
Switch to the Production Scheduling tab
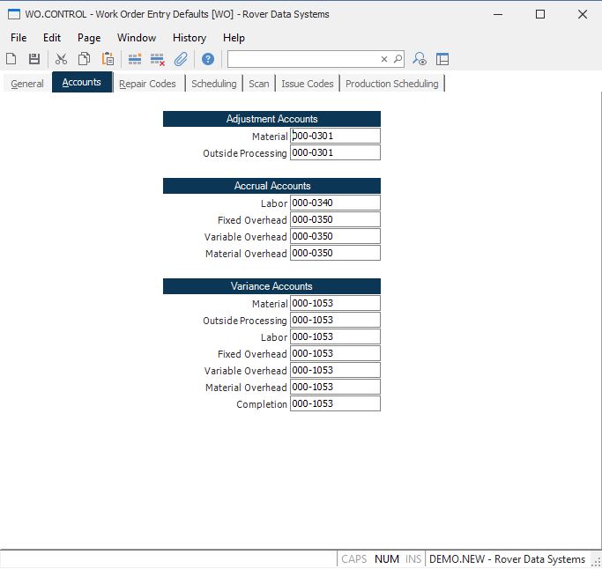(391, 84)
